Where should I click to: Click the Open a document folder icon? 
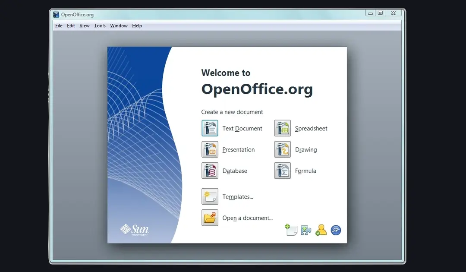tap(210, 218)
